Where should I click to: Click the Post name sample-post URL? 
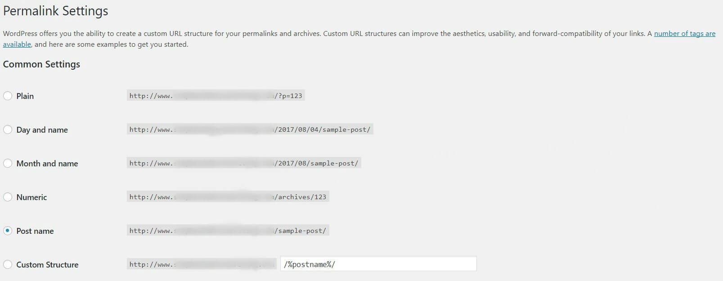(x=228, y=230)
